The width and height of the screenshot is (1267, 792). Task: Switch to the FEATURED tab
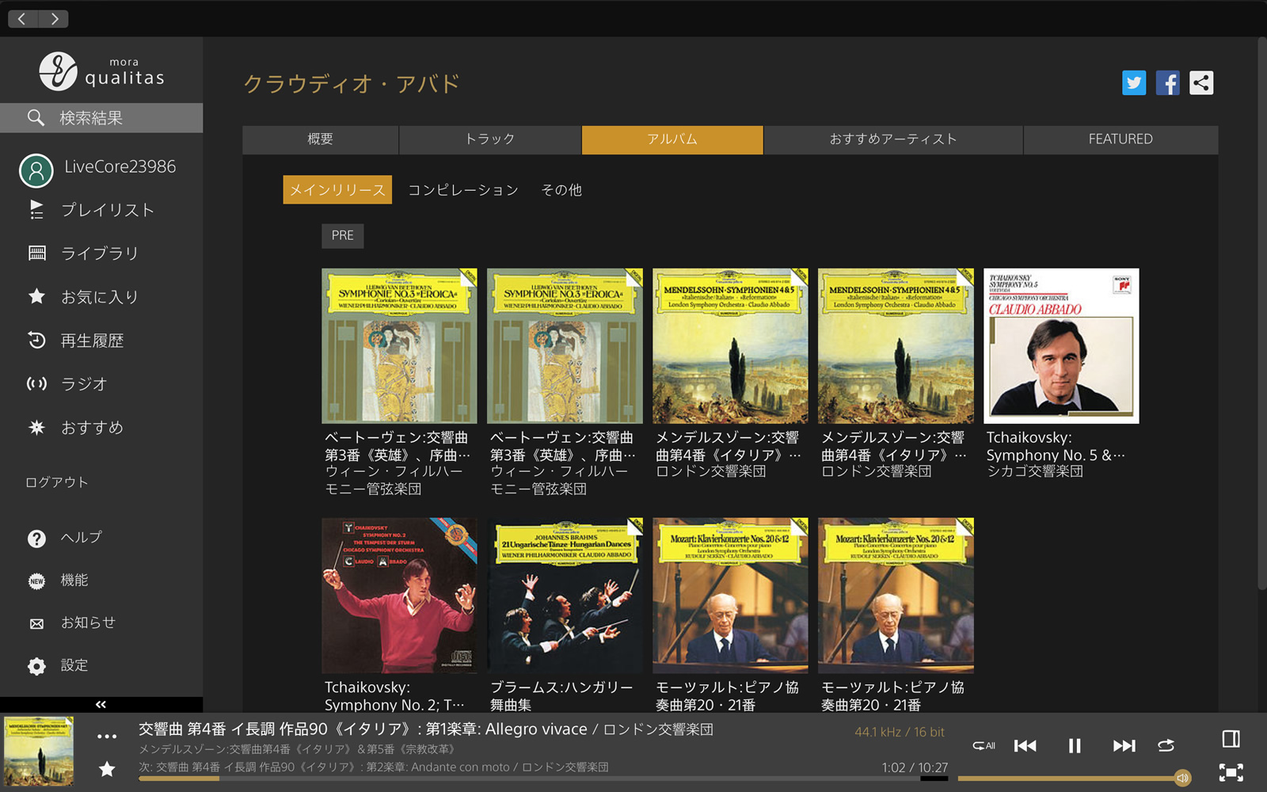(x=1121, y=139)
